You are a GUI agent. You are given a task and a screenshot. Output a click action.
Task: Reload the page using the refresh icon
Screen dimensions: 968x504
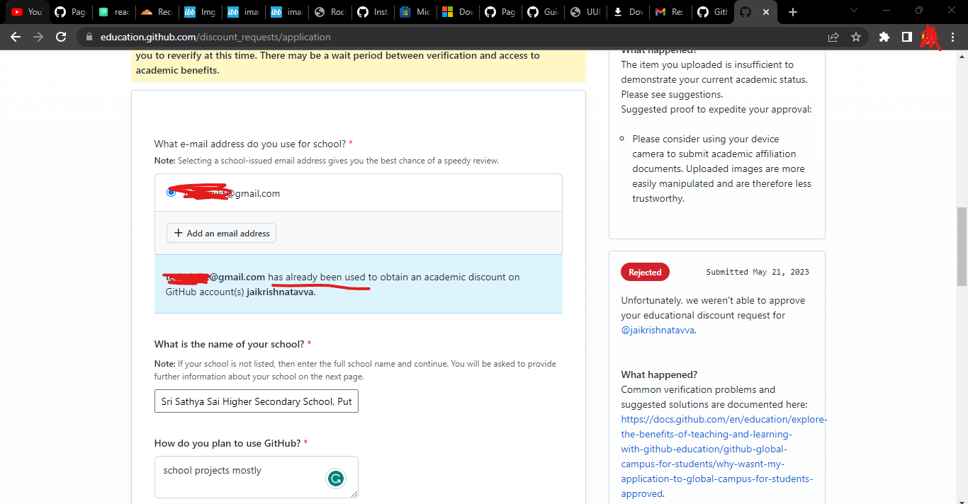click(60, 37)
